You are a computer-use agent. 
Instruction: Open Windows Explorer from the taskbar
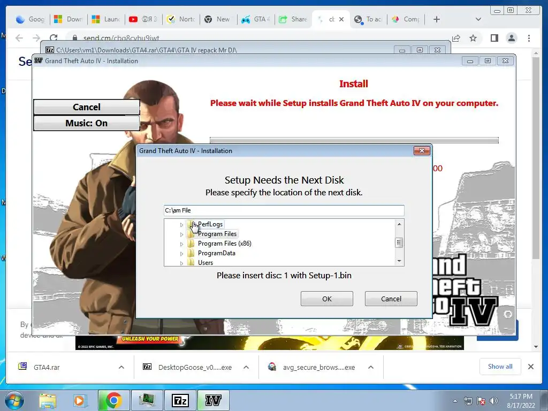pos(48,400)
